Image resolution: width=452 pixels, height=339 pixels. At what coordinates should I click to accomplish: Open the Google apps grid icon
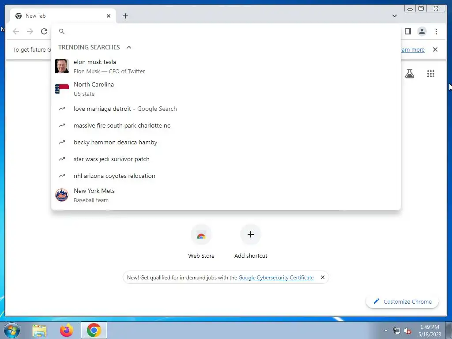tap(431, 74)
